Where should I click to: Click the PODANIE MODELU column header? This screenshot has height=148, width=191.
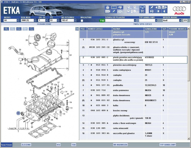tap(178, 29)
